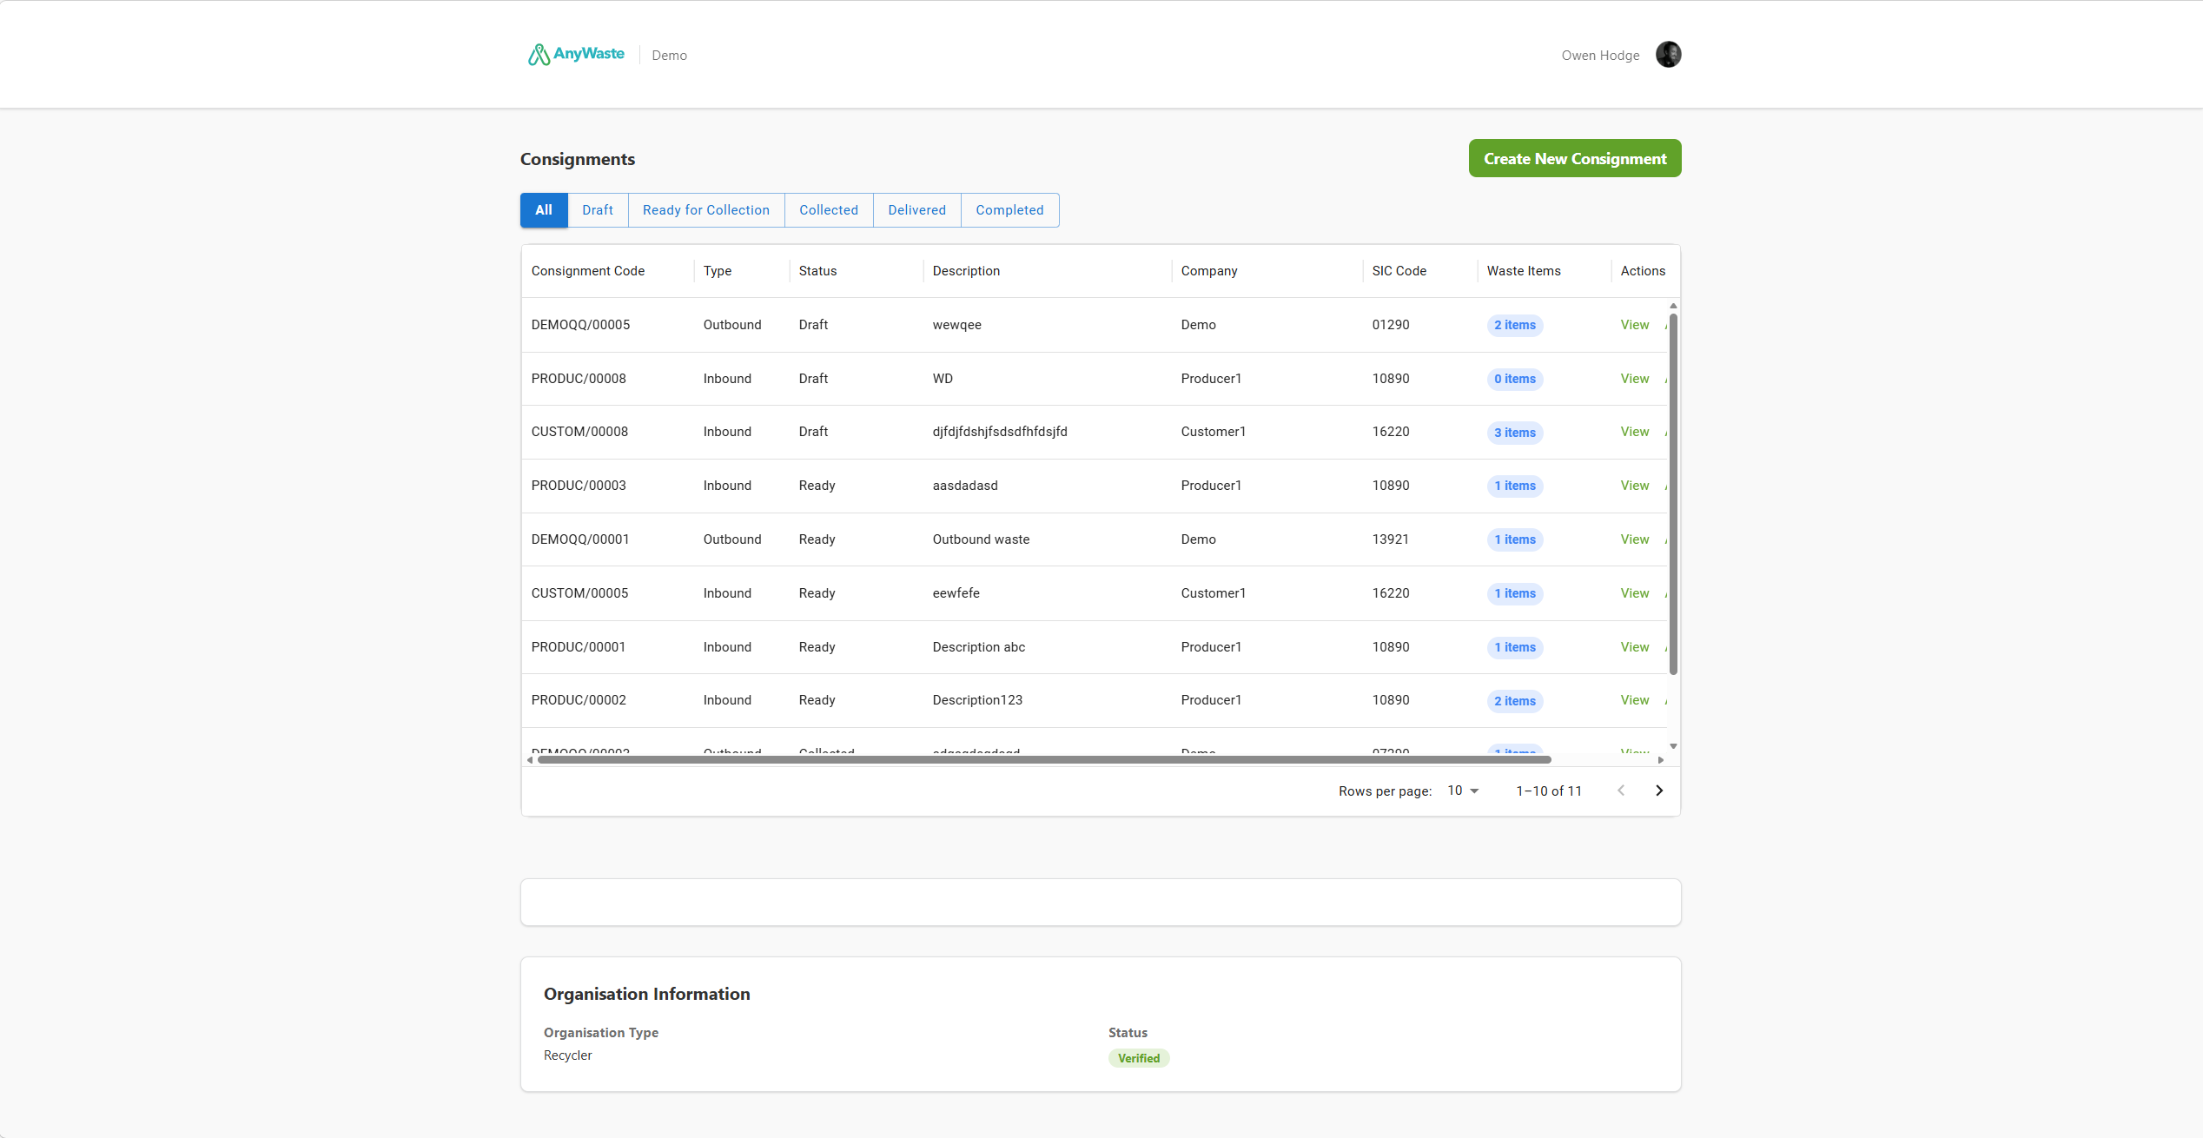Select the All tab
Viewport: 2203px width, 1138px height.
coord(544,210)
